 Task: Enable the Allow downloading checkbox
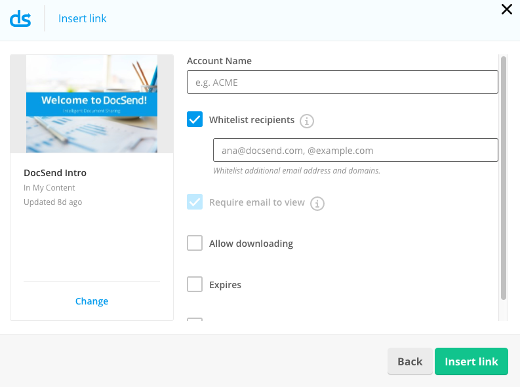[195, 243]
